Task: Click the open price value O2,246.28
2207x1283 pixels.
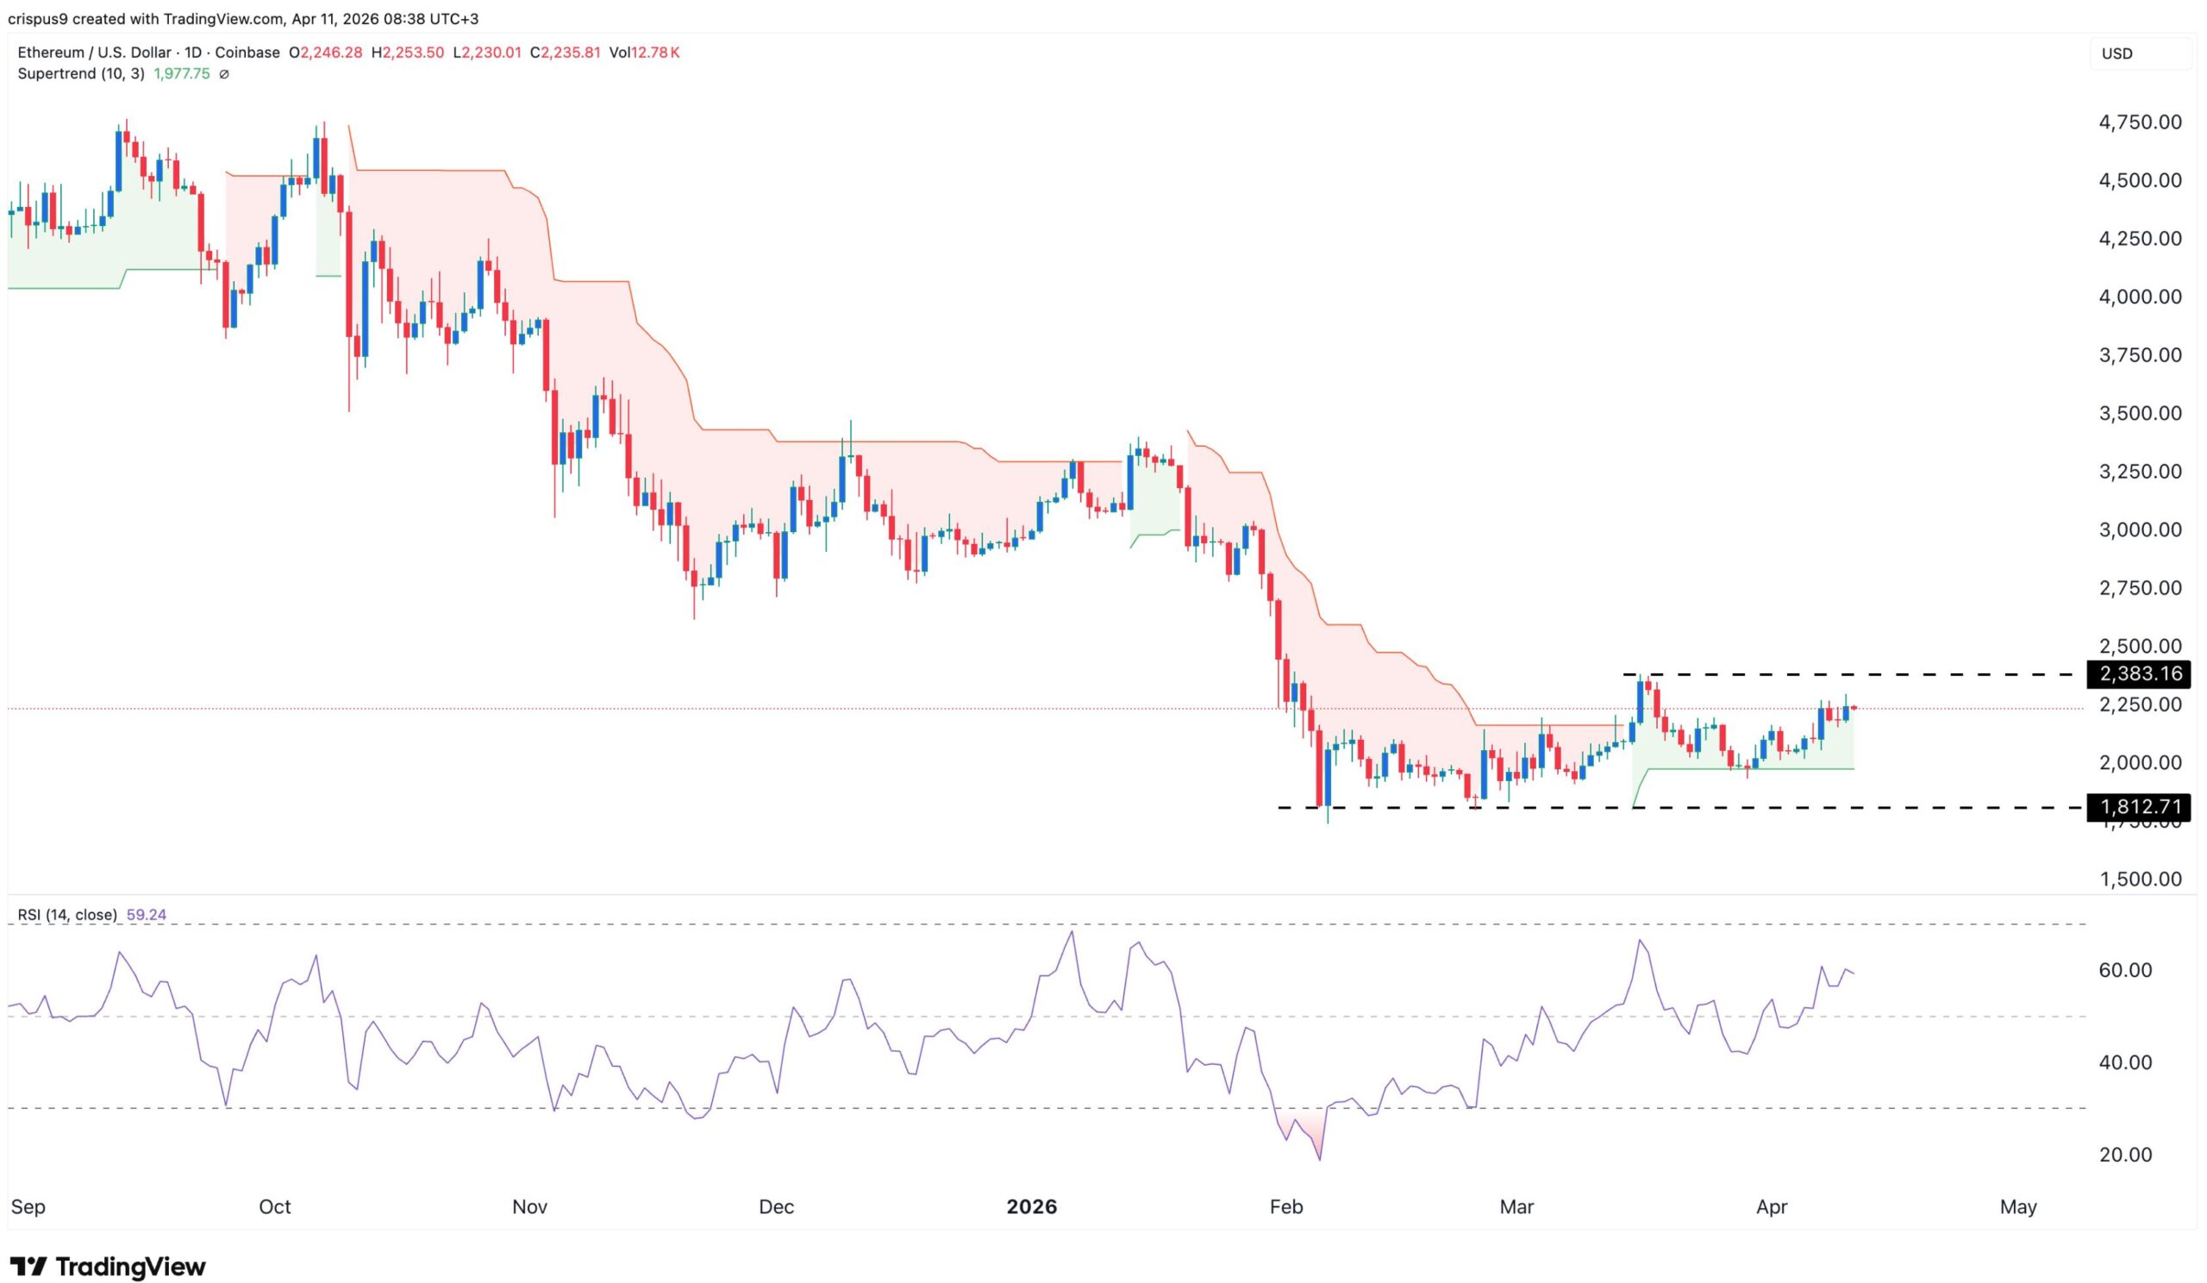Action: click(x=326, y=53)
